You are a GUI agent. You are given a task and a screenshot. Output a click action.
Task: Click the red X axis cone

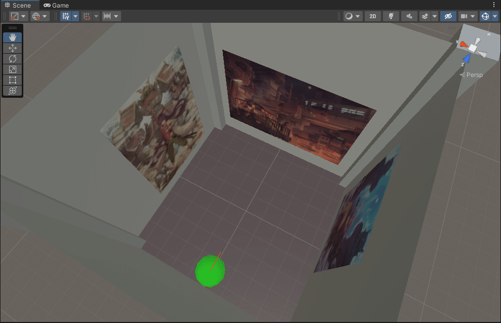[x=464, y=45]
